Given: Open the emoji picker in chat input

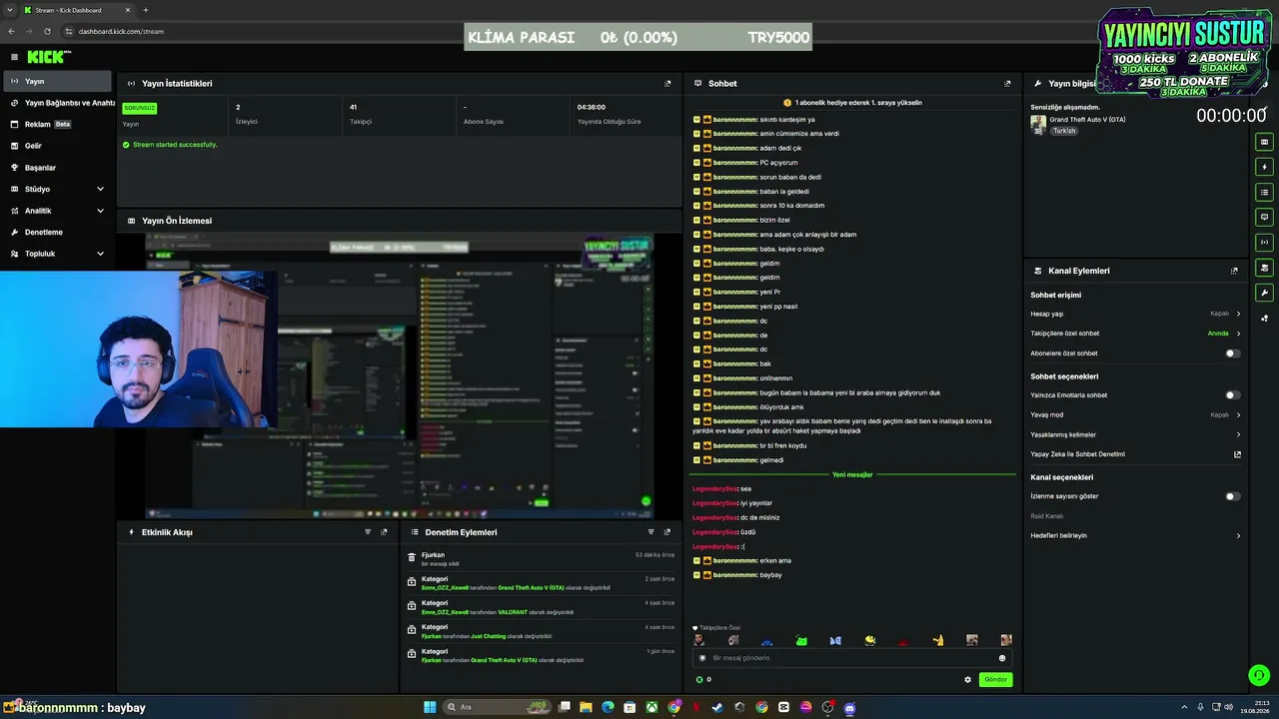Looking at the screenshot, I should [x=1002, y=658].
